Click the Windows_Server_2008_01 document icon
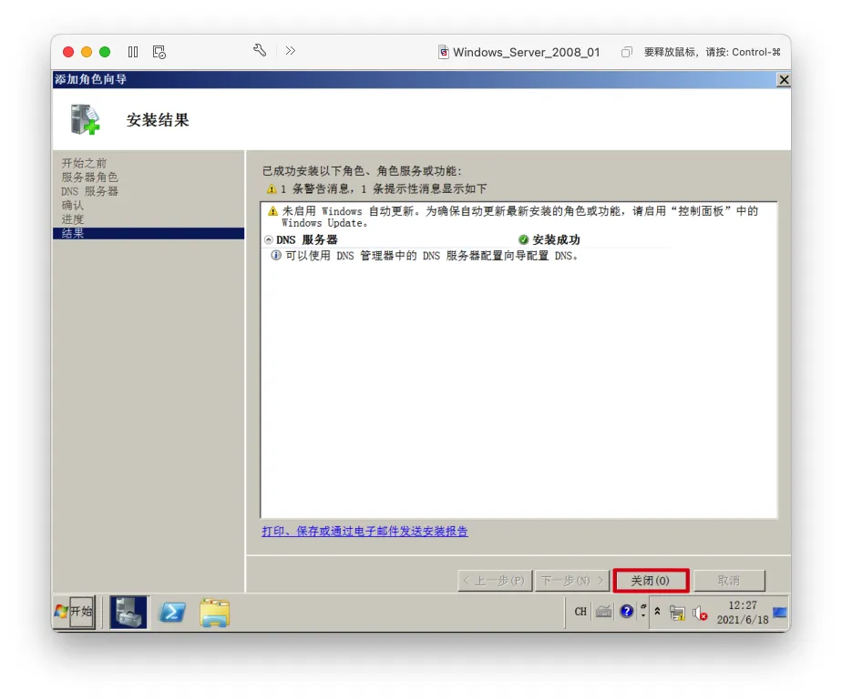Screen dimensions: 842x700 (x=444, y=52)
